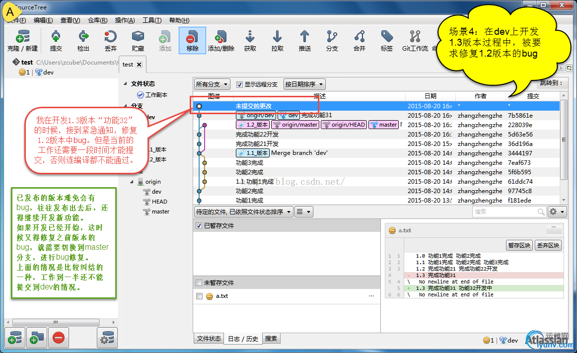This screenshot has width=577, height=353.
Task: Switch to the Log / History (日志/历史) tab
Action: [x=243, y=339]
